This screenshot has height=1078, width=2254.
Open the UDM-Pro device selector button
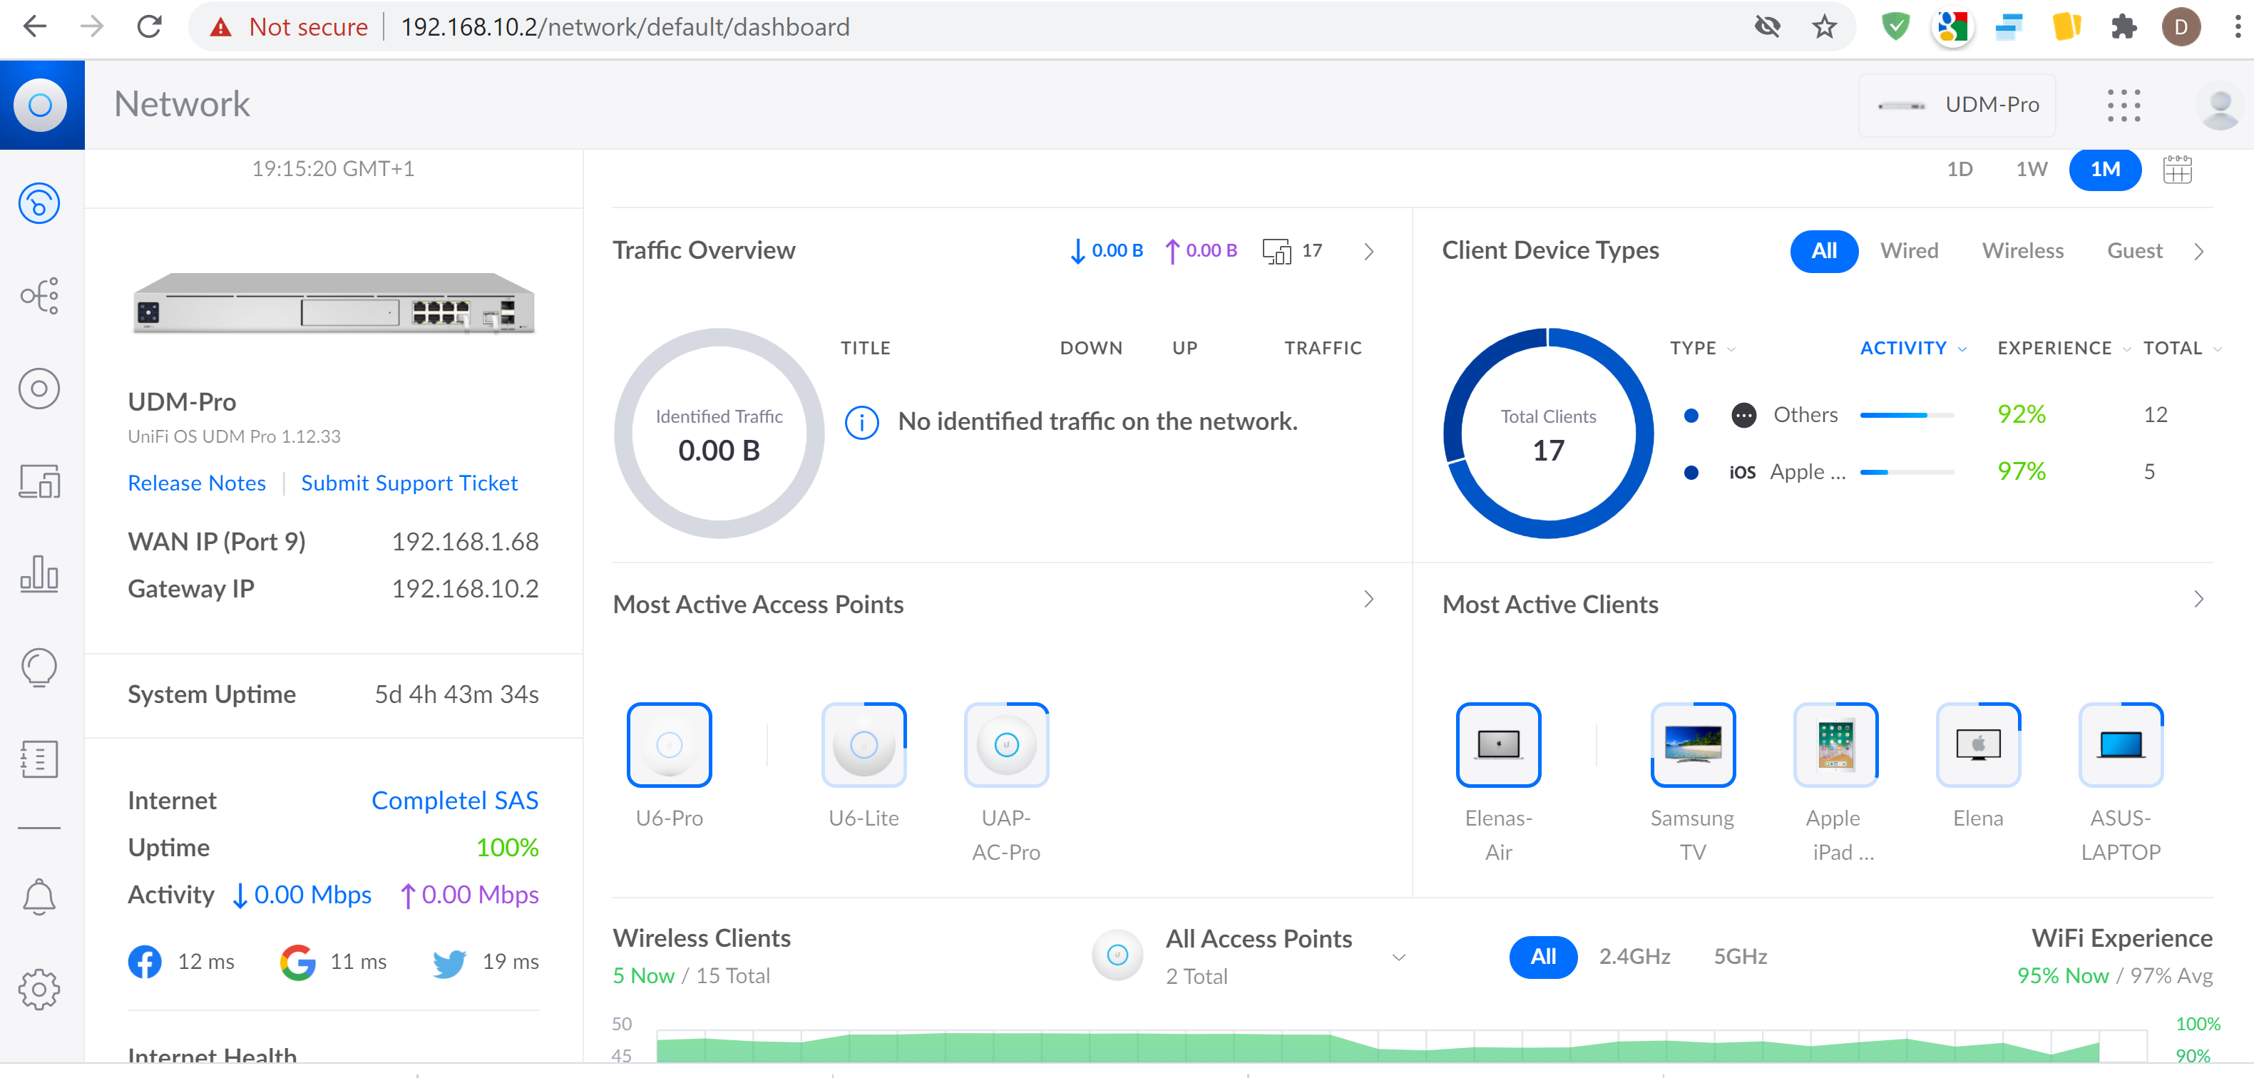(x=1957, y=105)
